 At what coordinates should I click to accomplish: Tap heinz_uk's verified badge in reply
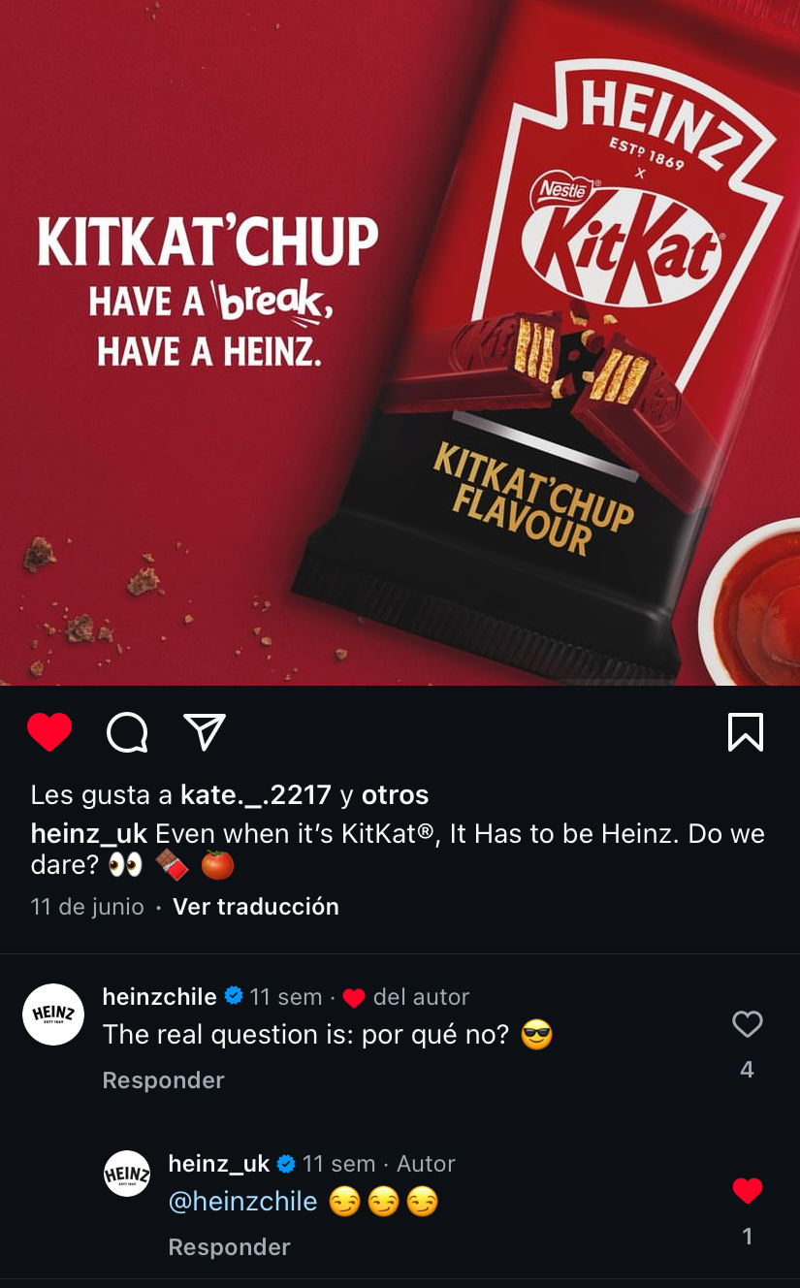[x=286, y=1163]
